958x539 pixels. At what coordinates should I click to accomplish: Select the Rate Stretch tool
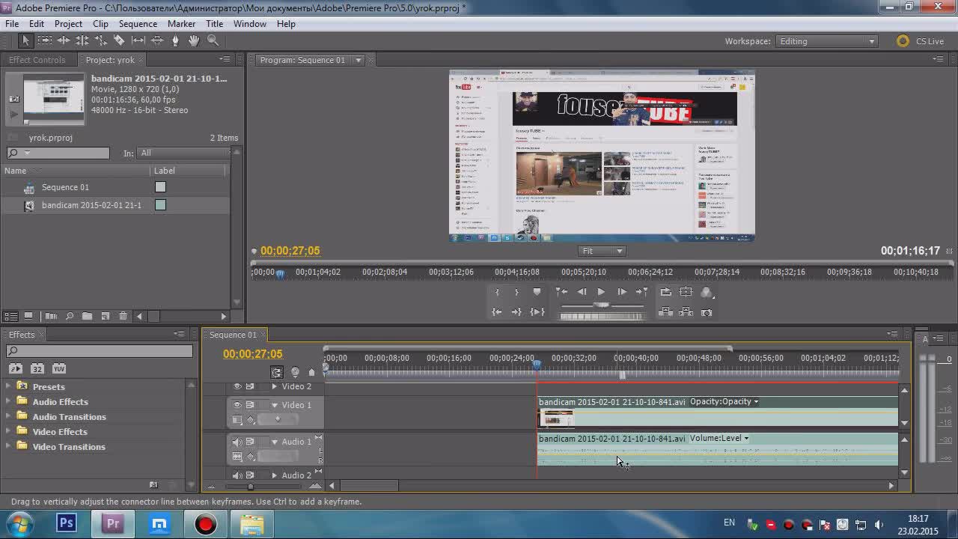(101, 40)
